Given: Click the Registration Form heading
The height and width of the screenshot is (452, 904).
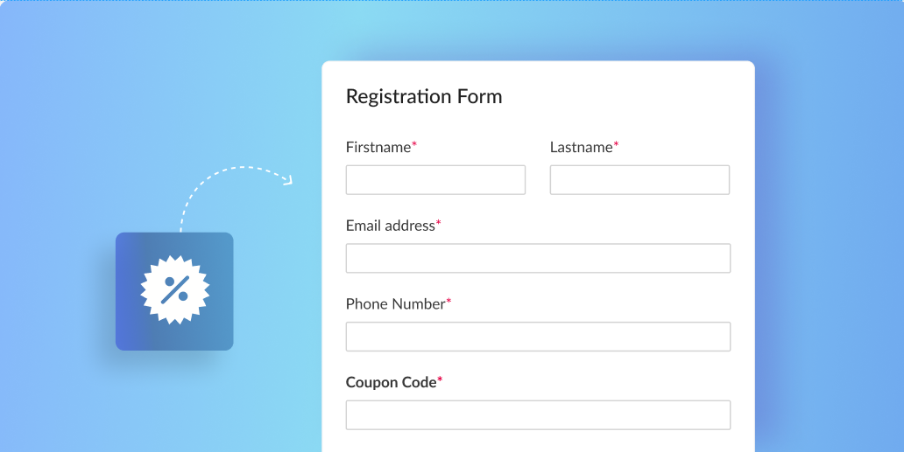Looking at the screenshot, I should 424,96.
